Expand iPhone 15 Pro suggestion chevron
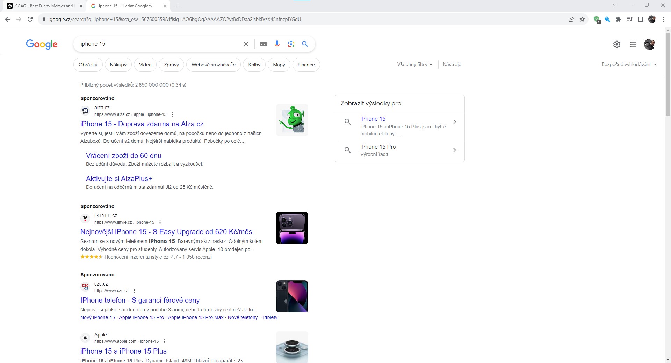The width and height of the screenshot is (671, 363). tap(455, 150)
